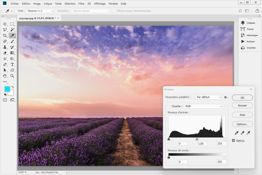This screenshot has width=262, height=175.
Task: Open the Image menu
Action: [37, 4]
